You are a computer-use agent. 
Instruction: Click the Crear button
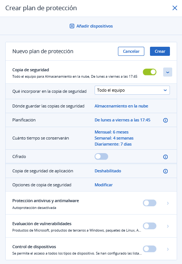pyautogui.click(x=160, y=51)
